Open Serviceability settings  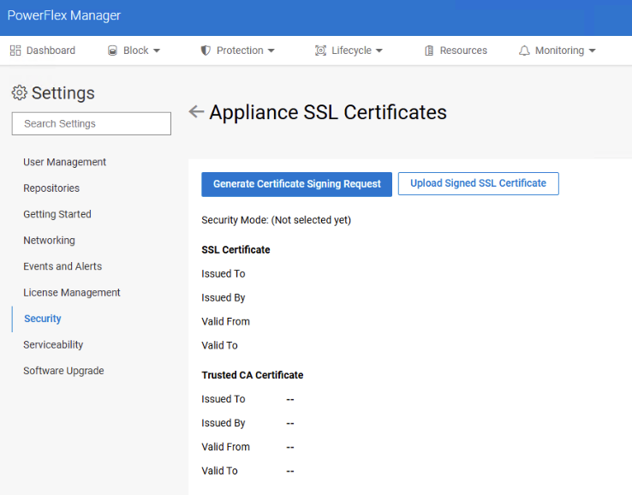[53, 344]
